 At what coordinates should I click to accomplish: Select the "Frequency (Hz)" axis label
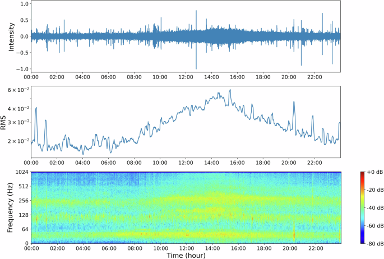(8, 207)
